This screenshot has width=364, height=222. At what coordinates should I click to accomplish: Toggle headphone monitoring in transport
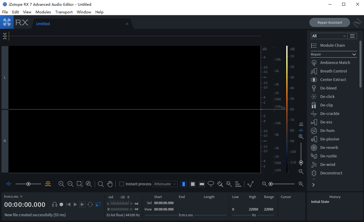[54, 204]
